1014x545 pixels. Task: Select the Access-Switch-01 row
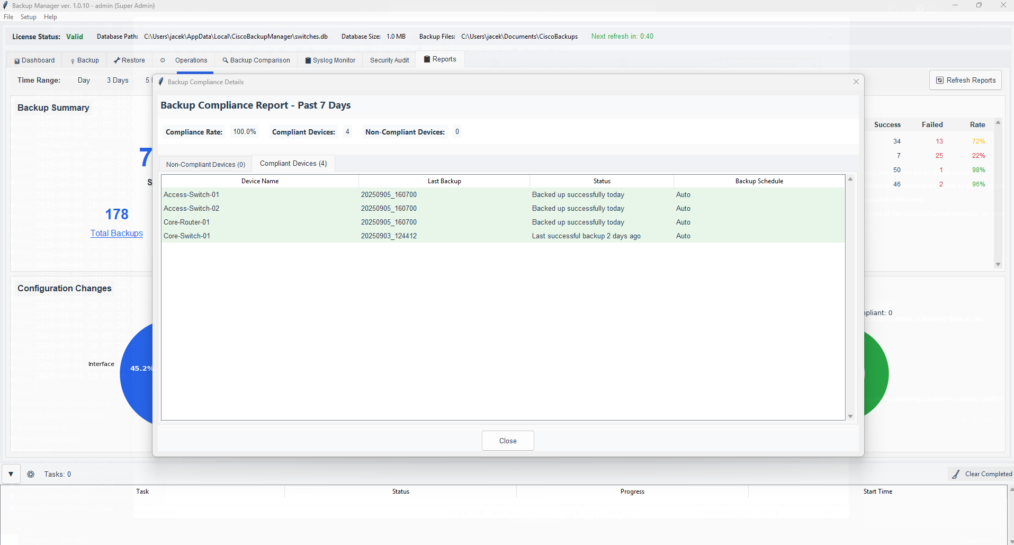coord(503,194)
